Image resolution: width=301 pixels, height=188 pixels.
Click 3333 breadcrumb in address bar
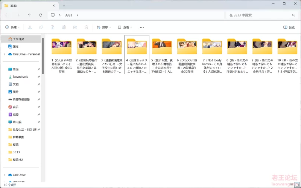(68, 15)
